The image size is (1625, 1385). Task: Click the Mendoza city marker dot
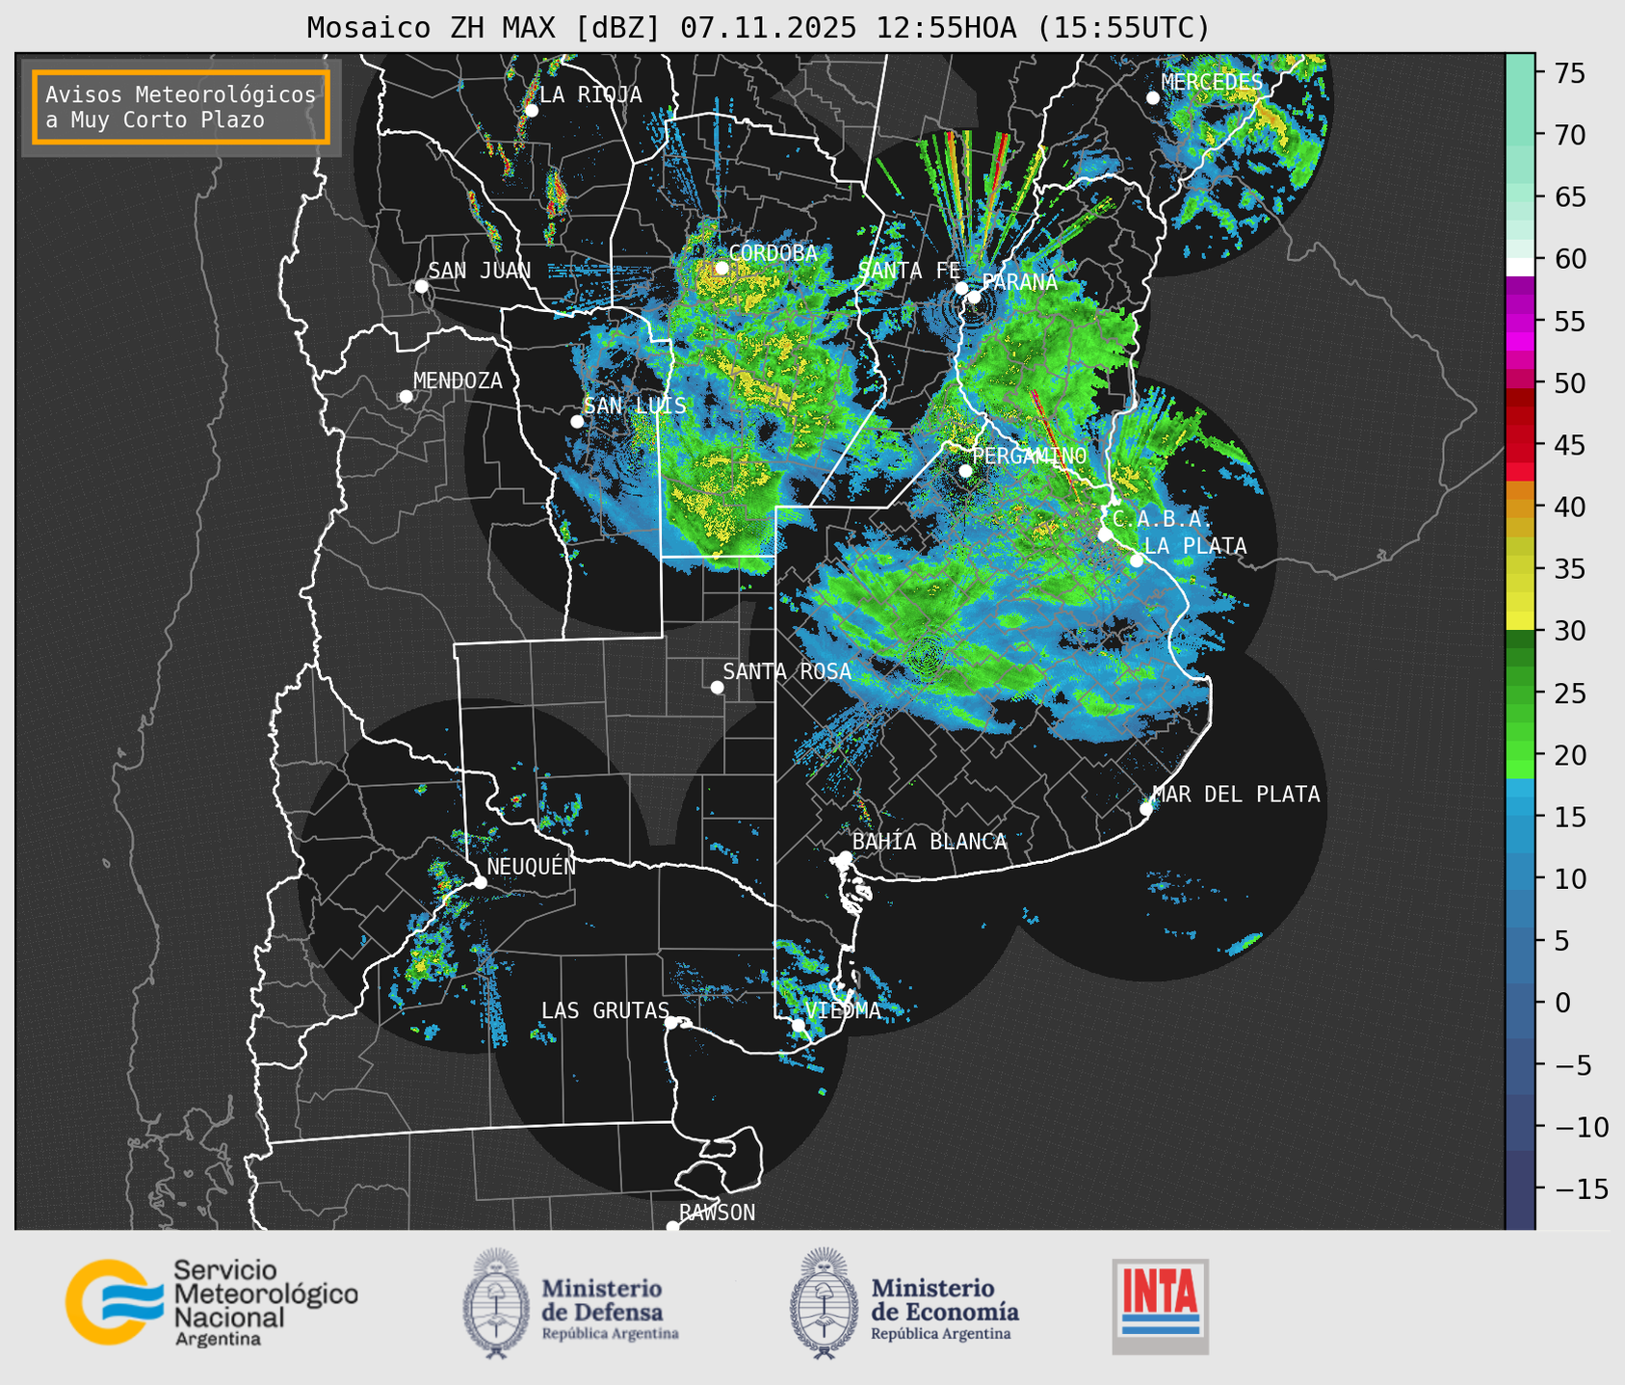pos(406,397)
